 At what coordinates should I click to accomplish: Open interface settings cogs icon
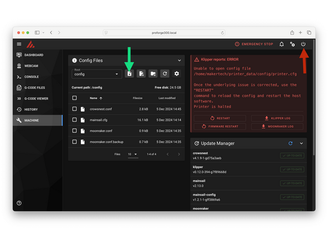(x=292, y=44)
